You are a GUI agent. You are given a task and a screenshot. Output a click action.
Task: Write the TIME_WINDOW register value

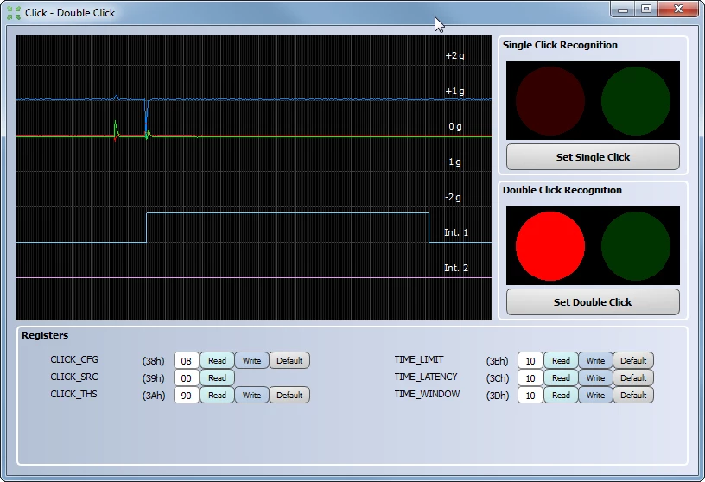coord(595,396)
